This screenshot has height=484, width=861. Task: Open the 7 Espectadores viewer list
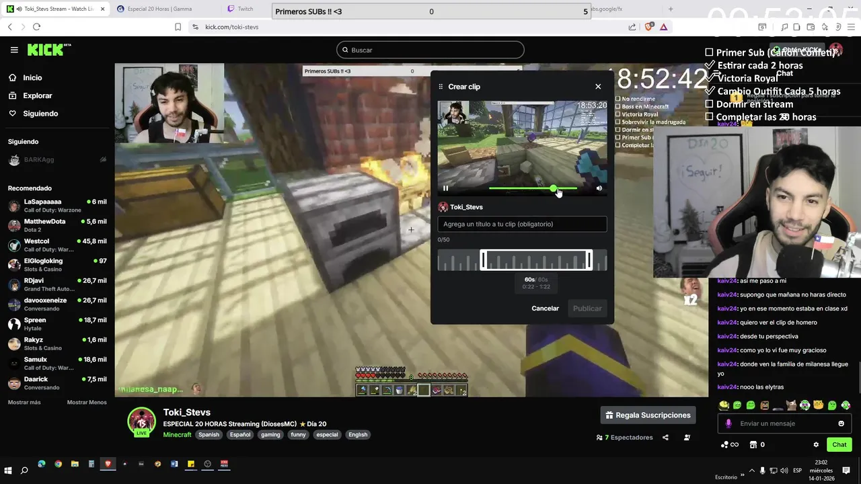[624, 438]
